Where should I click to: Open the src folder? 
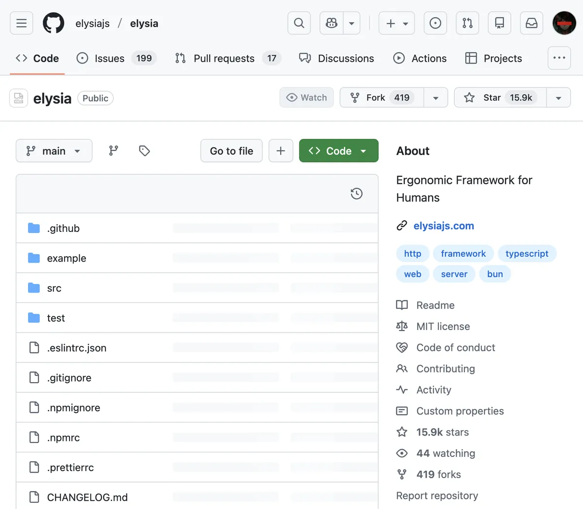click(54, 288)
